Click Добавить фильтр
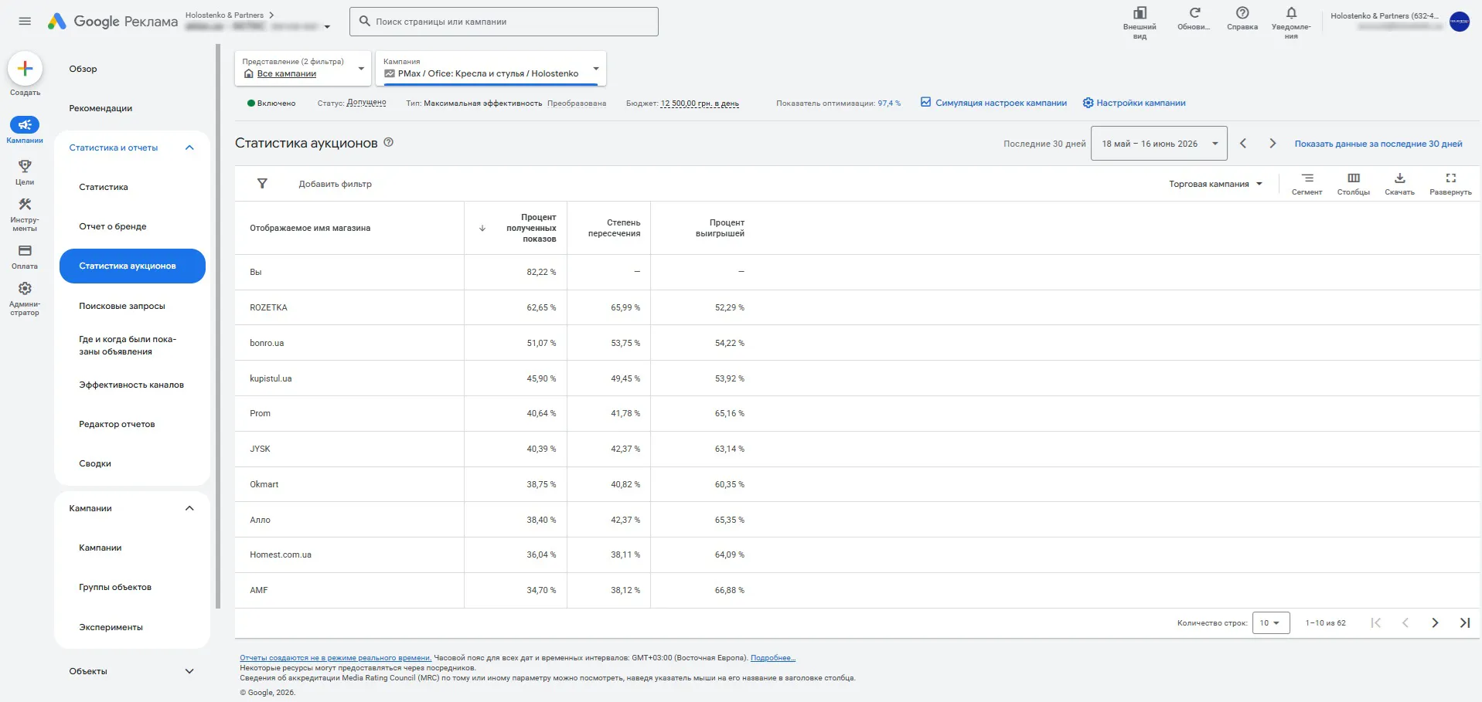The height and width of the screenshot is (702, 1482). pos(336,184)
